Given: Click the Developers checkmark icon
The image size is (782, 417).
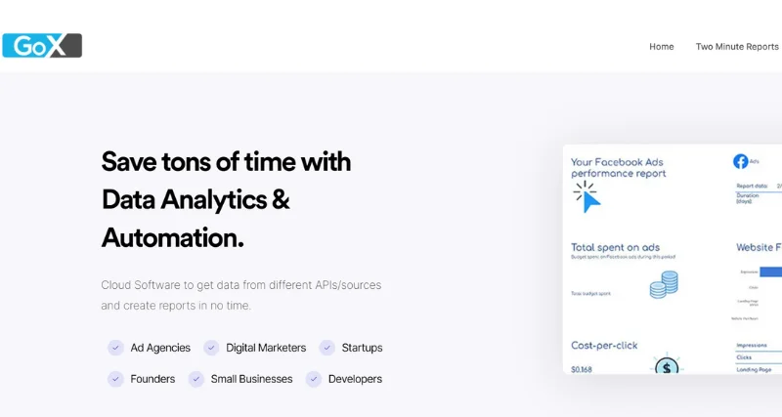Looking at the screenshot, I should 314,379.
